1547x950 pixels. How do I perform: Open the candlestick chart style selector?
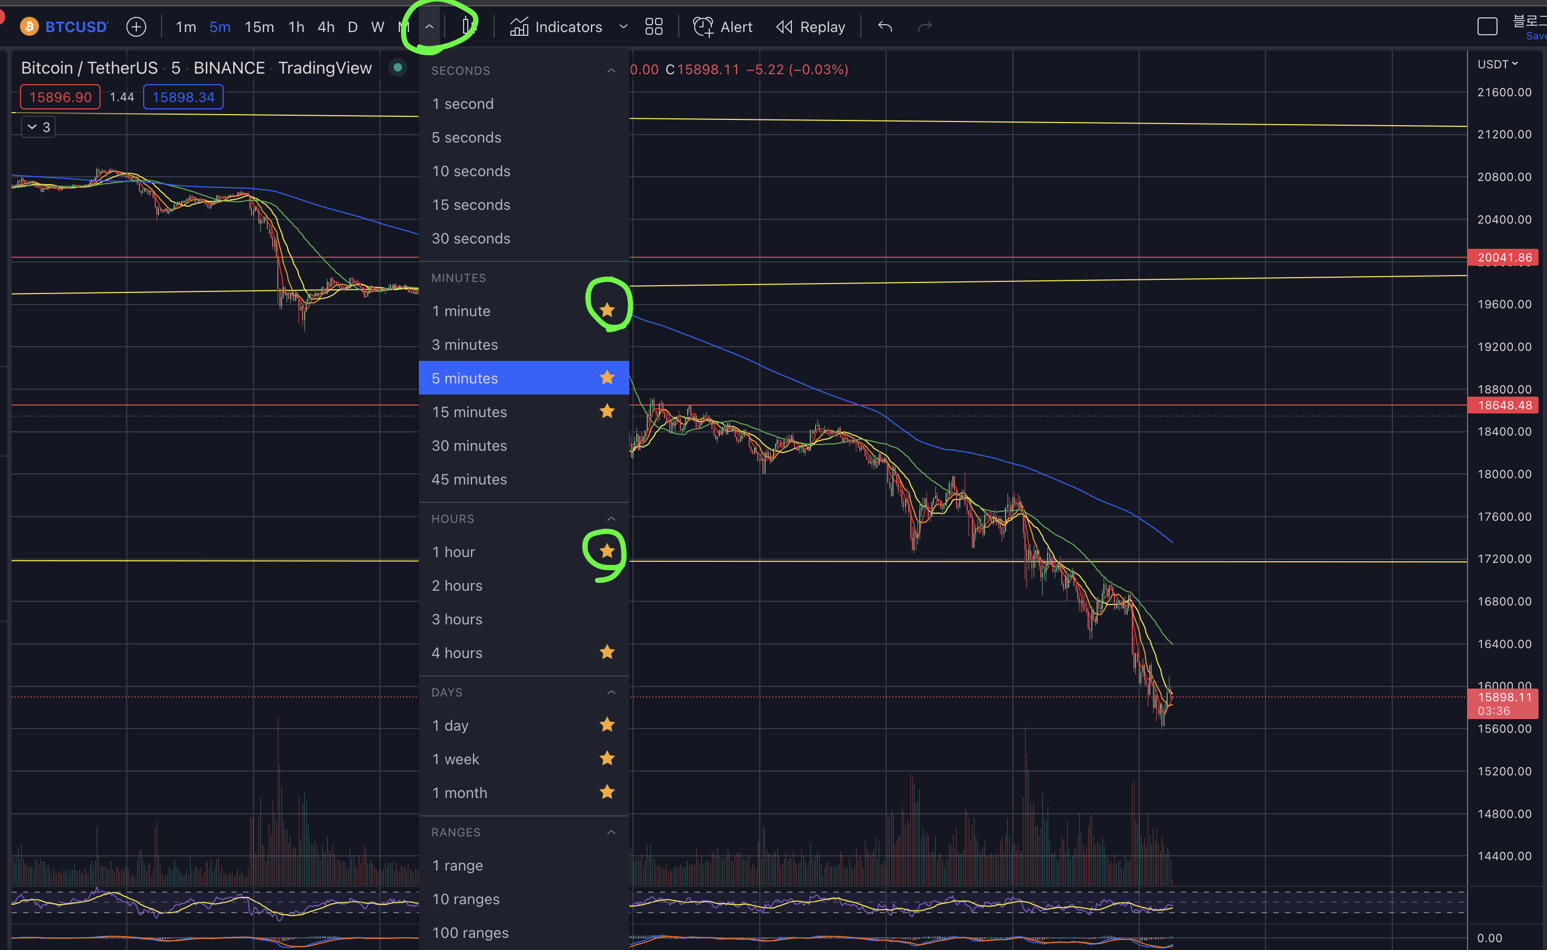tap(467, 26)
